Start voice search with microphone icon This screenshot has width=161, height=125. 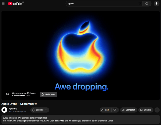tap(156, 4)
